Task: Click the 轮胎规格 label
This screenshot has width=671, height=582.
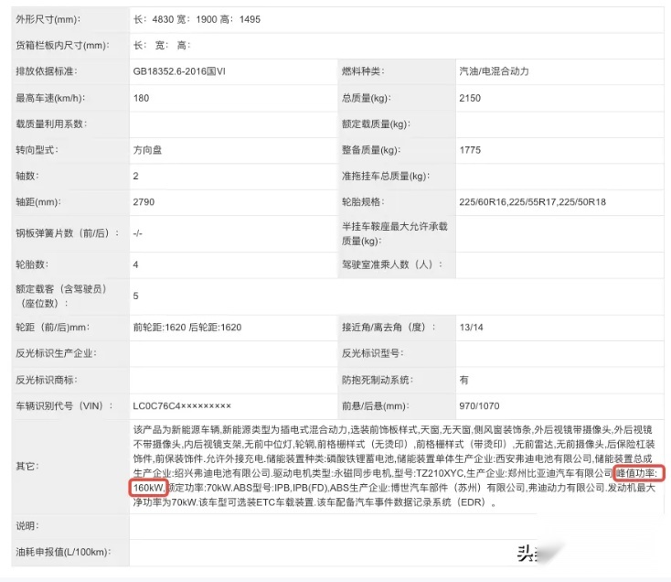Action: click(x=363, y=202)
